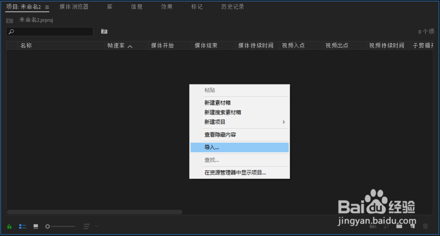Click the horizontal scrollbar thumb
This screenshot has width=440, height=236.
pyautogui.click(x=95, y=212)
